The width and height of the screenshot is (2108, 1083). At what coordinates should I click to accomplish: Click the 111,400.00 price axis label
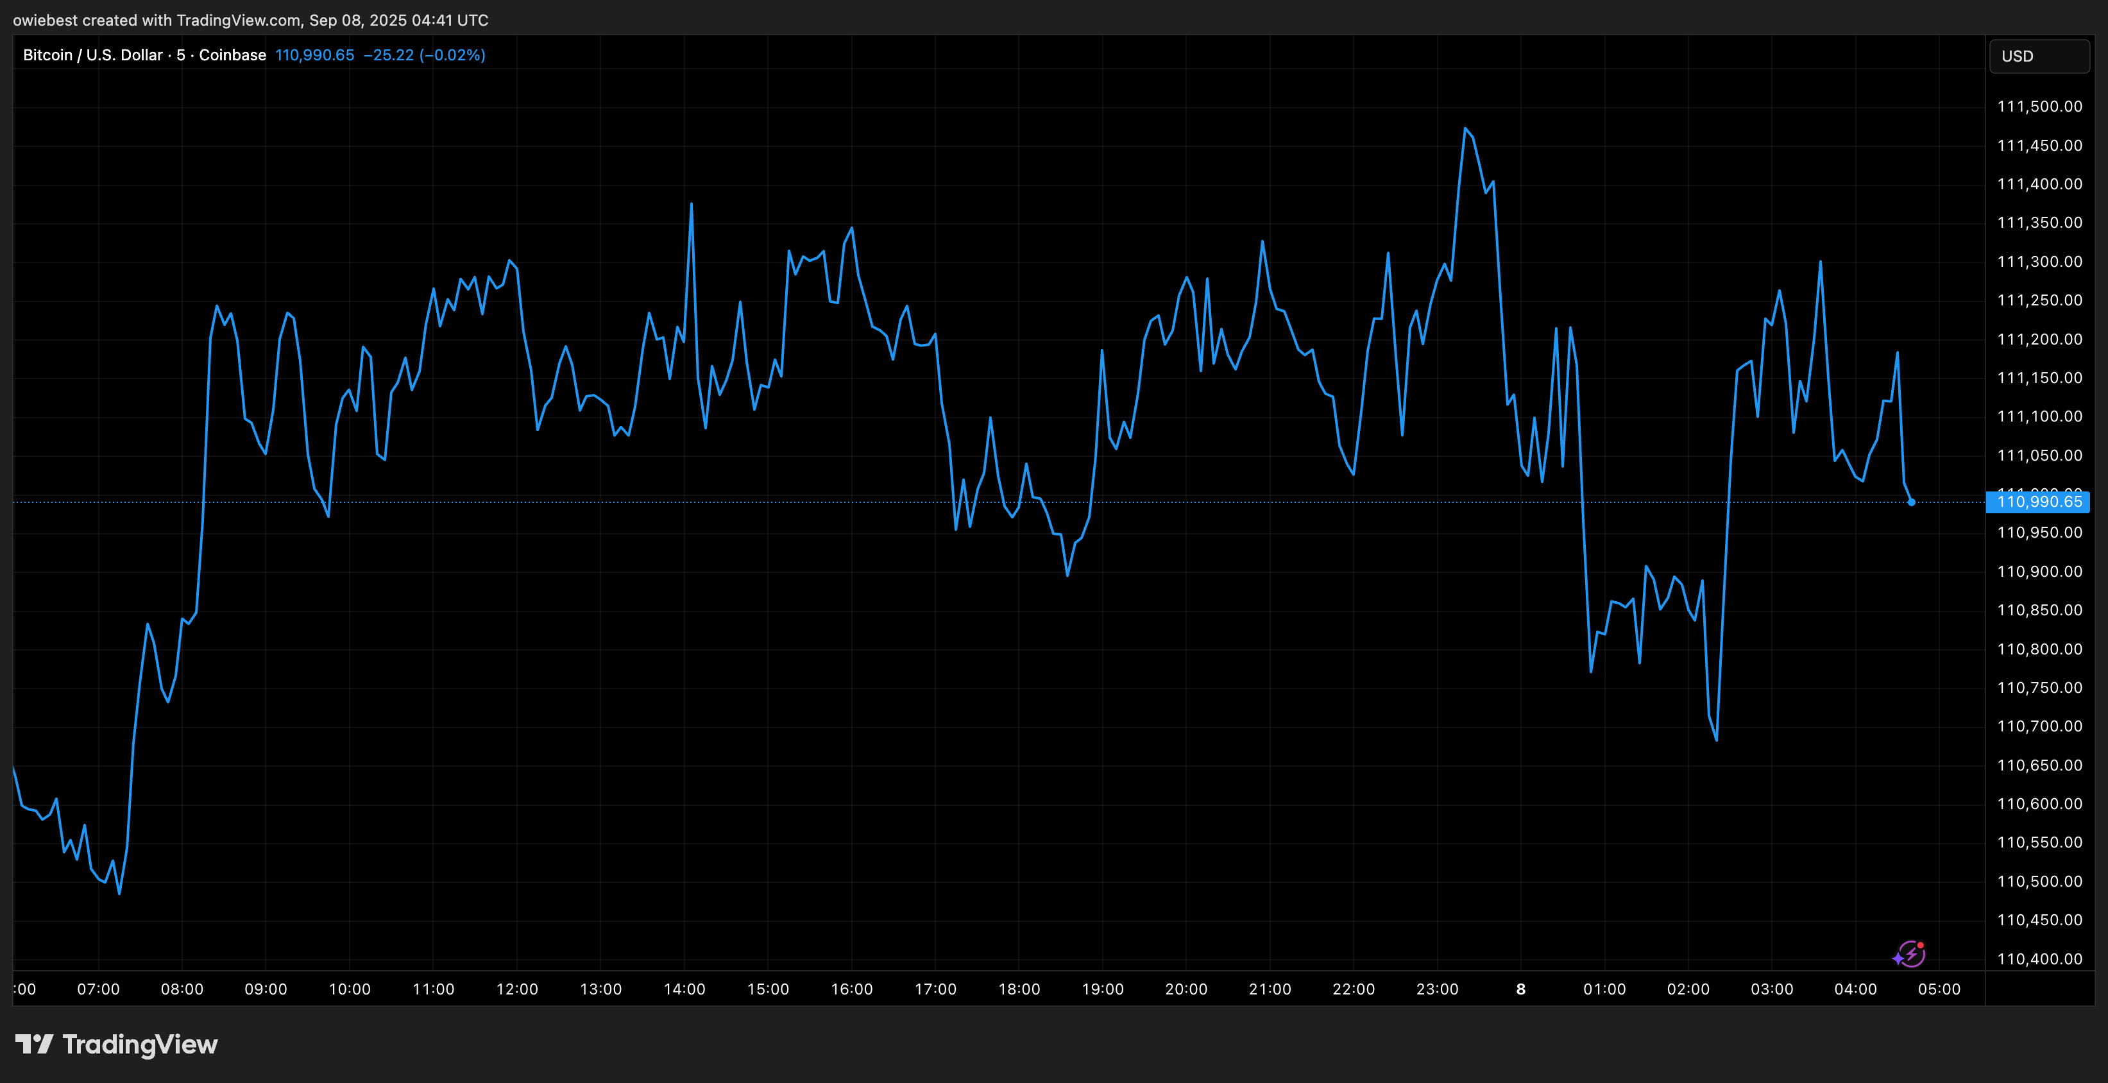[2039, 184]
